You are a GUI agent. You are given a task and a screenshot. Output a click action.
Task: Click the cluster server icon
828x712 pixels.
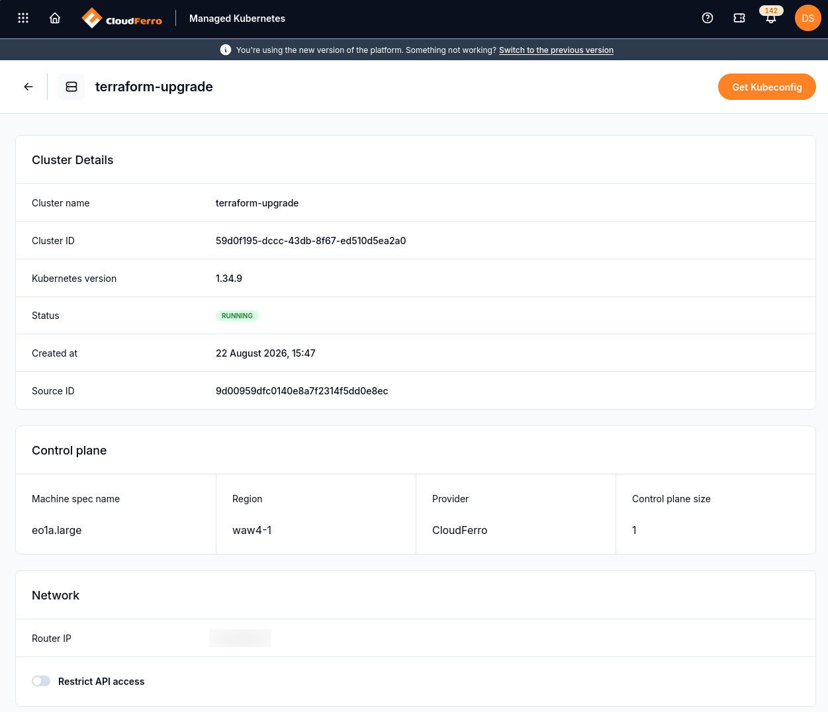pyautogui.click(x=71, y=87)
